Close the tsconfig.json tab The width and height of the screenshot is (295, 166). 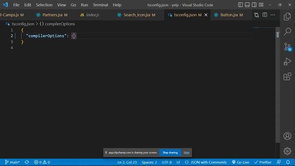(206, 15)
